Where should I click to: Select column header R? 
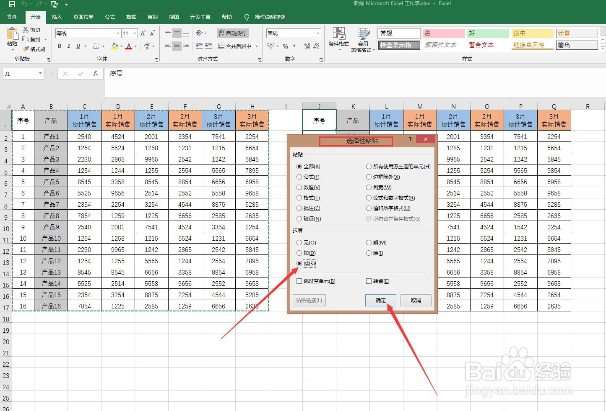tap(588, 106)
